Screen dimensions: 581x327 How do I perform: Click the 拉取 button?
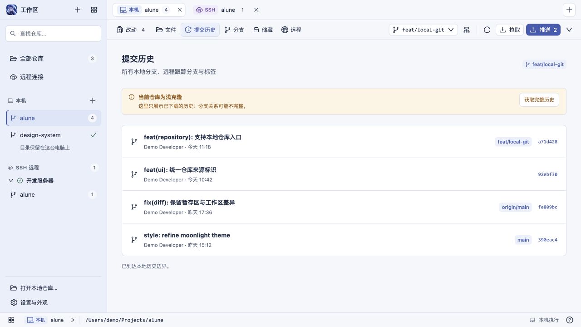tap(510, 30)
